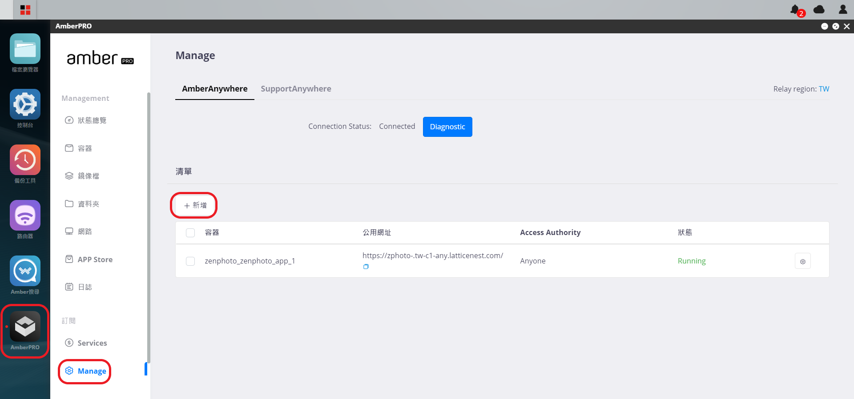Click the Access Authority column header
854x399 pixels.
pos(550,232)
